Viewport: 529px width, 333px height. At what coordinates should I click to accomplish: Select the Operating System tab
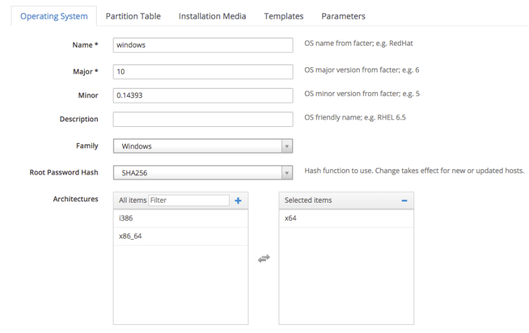click(x=54, y=16)
